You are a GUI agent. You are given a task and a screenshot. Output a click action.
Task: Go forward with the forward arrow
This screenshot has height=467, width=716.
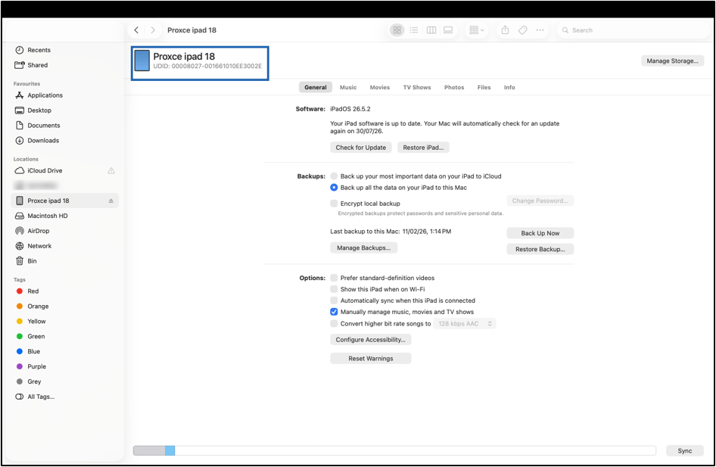point(153,30)
